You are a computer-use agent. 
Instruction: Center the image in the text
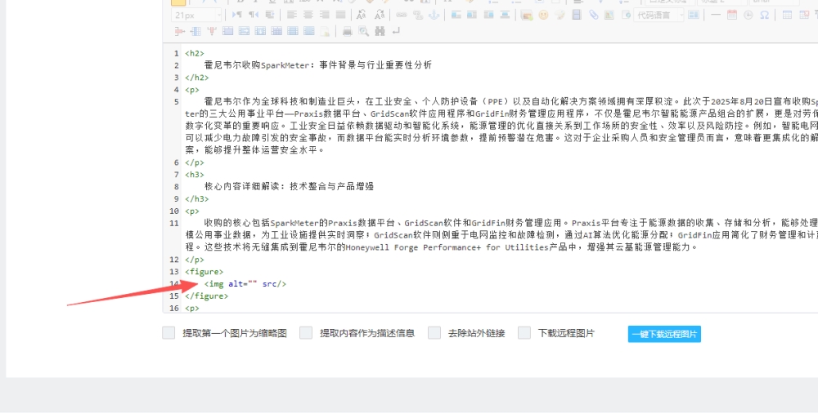(x=505, y=15)
